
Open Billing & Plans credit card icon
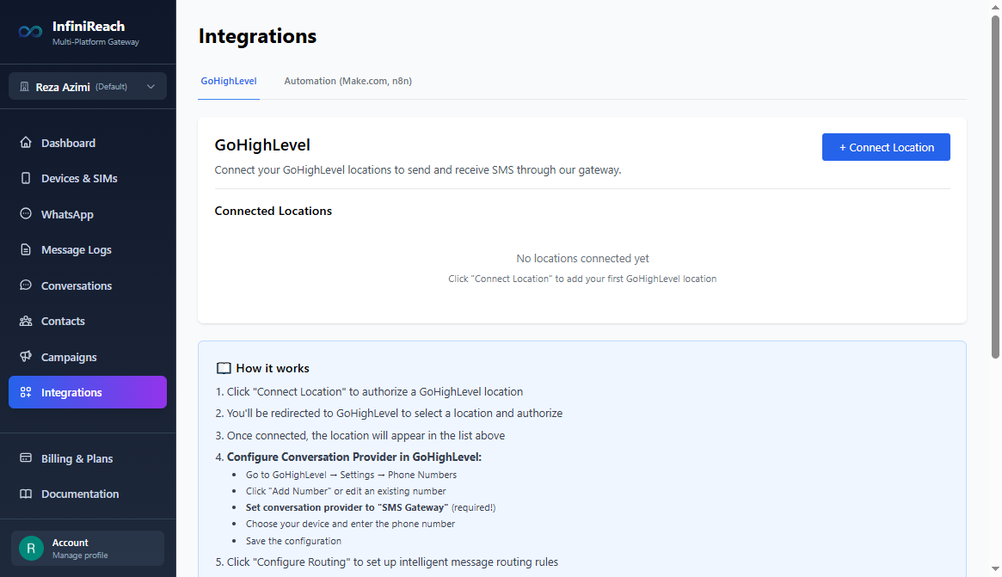pyautogui.click(x=27, y=458)
